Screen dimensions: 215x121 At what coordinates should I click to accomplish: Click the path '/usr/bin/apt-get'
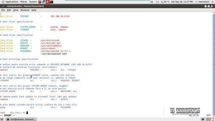[50, 43]
